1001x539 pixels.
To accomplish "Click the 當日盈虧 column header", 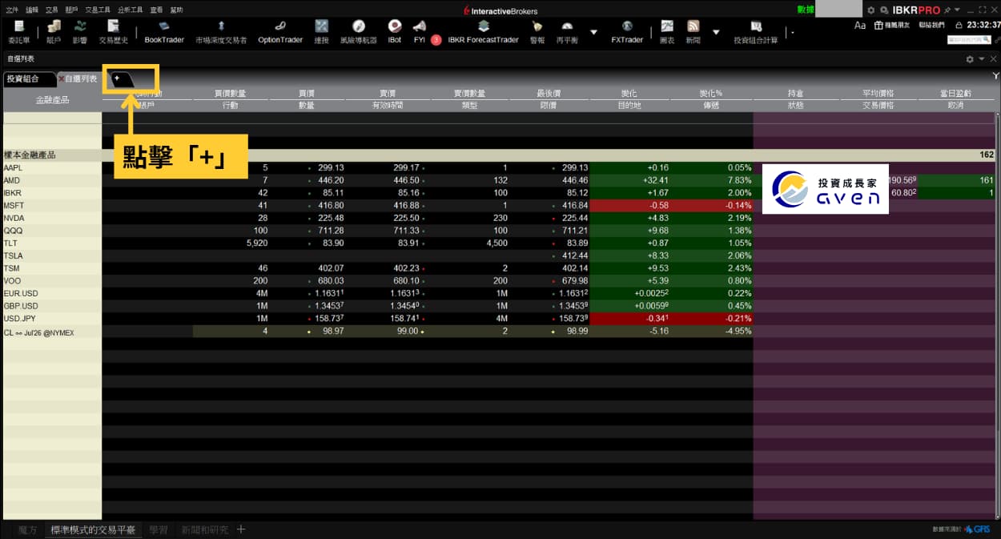I will click(956, 94).
